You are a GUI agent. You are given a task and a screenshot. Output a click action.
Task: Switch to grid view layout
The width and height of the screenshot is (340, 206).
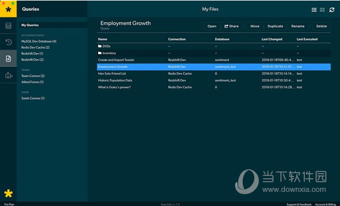(322, 10)
